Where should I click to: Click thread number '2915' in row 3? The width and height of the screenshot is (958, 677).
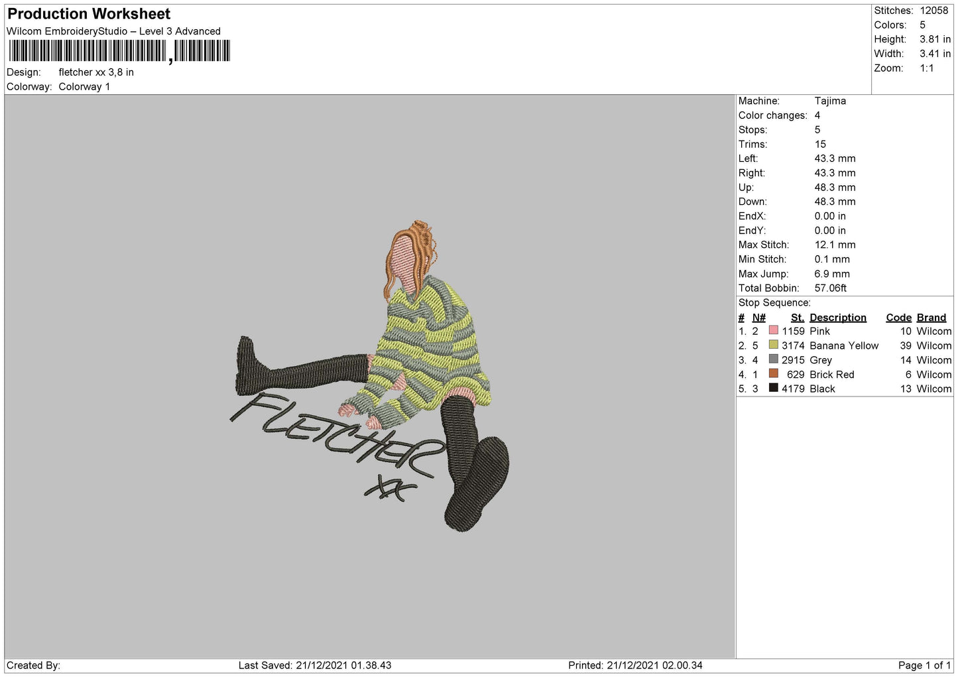[x=793, y=360]
